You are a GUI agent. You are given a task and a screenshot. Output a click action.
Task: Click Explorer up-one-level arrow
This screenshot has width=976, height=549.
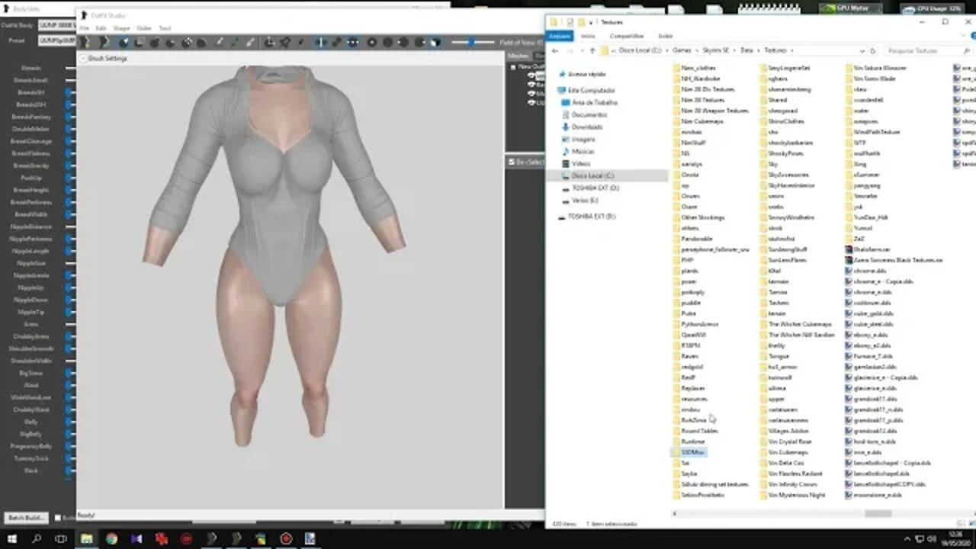(592, 50)
